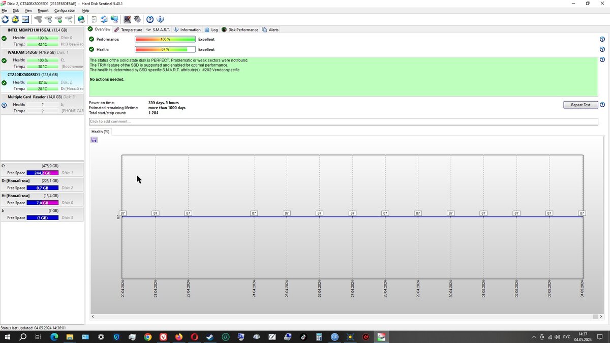Click the D: free space 0,7 GB bar
The width and height of the screenshot is (610, 343).
click(42, 188)
